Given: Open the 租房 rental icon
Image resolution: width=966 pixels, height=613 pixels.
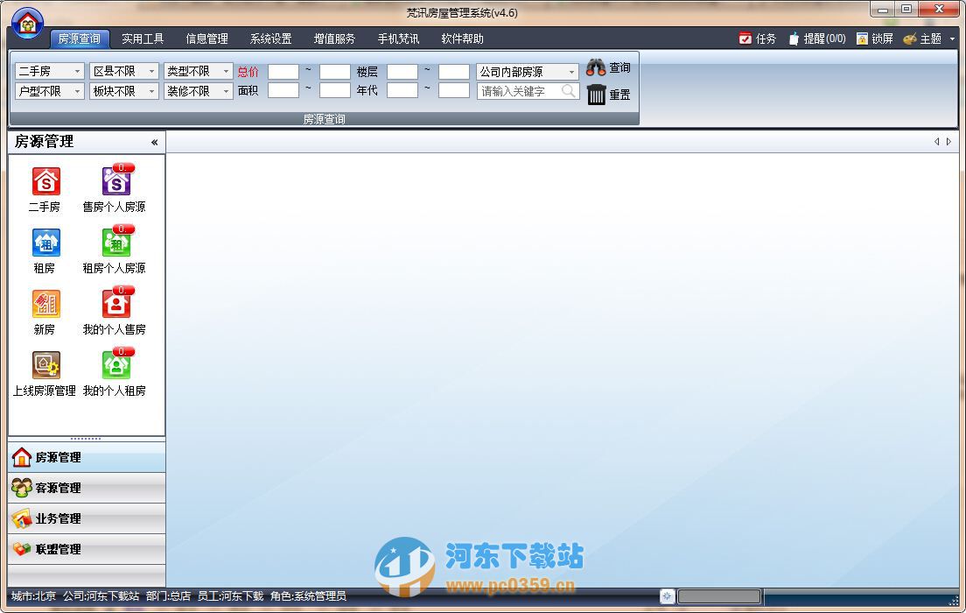Looking at the screenshot, I should pos(46,243).
